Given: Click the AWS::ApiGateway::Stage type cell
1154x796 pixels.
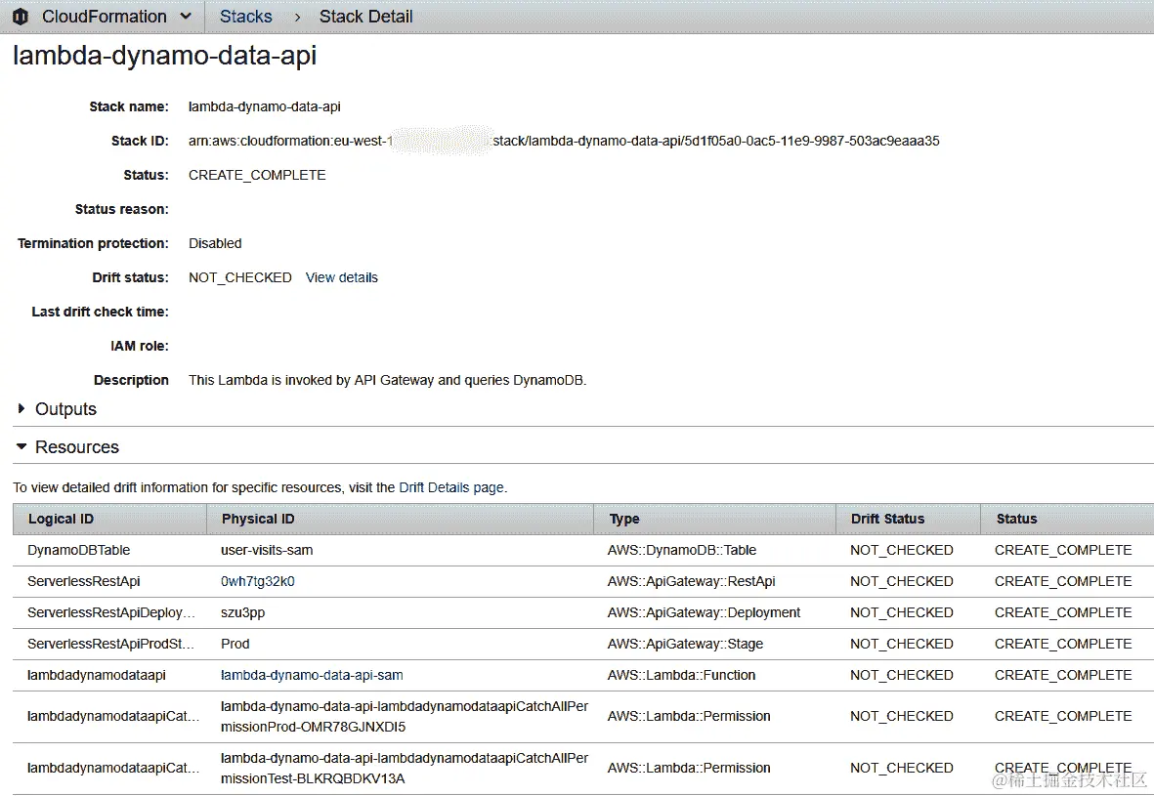Looking at the screenshot, I should [x=685, y=644].
